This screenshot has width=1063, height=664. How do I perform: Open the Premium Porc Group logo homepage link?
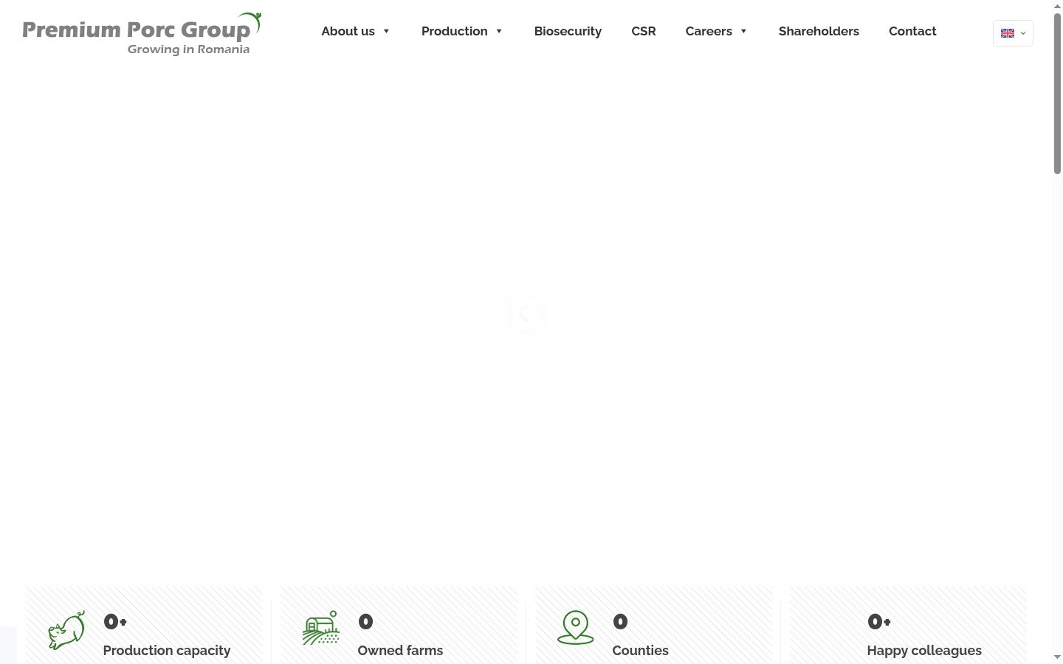click(x=142, y=33)
